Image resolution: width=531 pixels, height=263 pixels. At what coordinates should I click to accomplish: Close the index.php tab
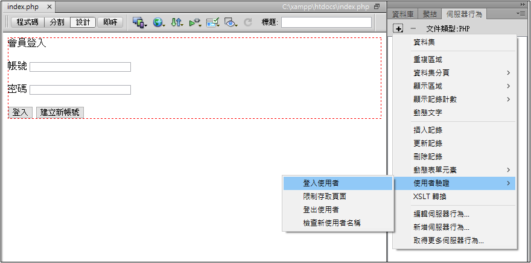click(49, 7)
